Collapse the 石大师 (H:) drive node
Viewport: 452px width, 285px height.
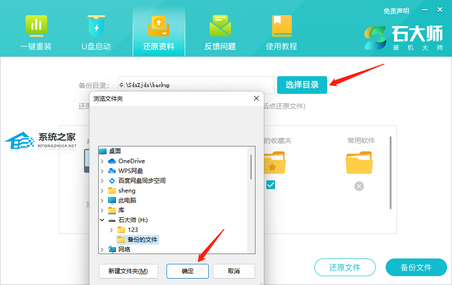(x=102, y=220)
